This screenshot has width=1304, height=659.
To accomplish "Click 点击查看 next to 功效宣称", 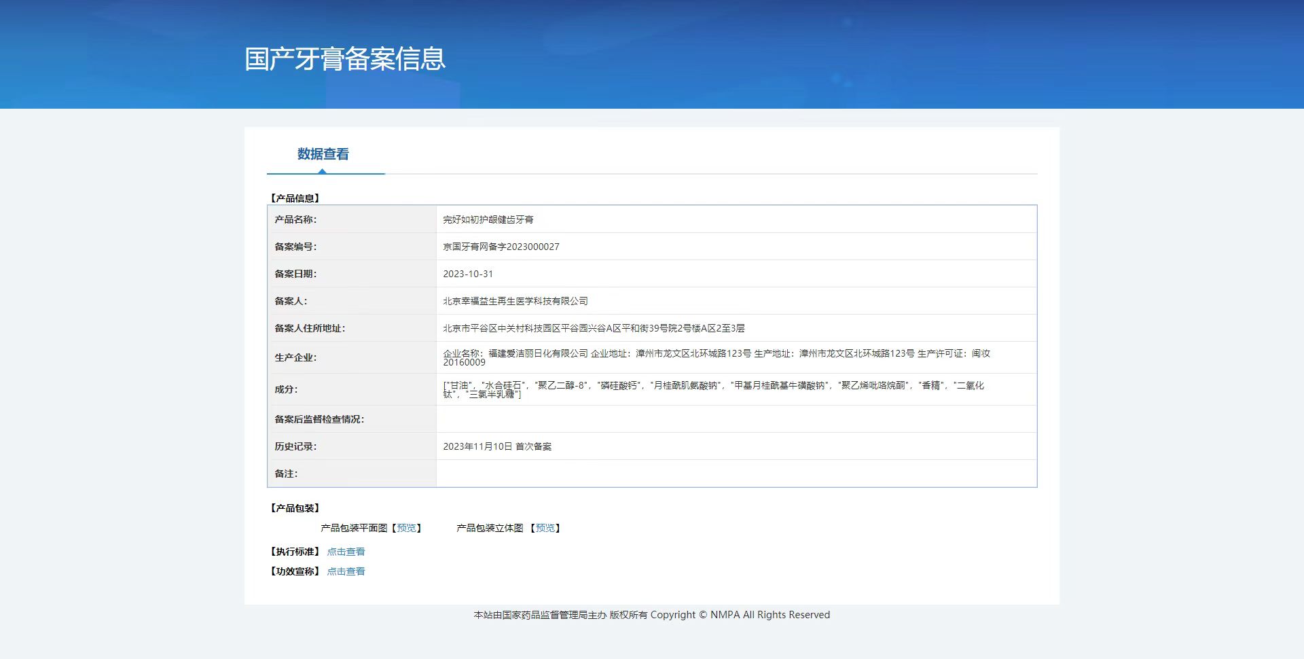I will coord(346,571).
